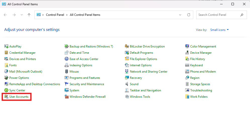Click the Power Options icon
250x113 pixels.
coord(6,78)
